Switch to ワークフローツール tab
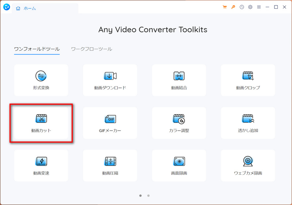 tap(92, 49)
